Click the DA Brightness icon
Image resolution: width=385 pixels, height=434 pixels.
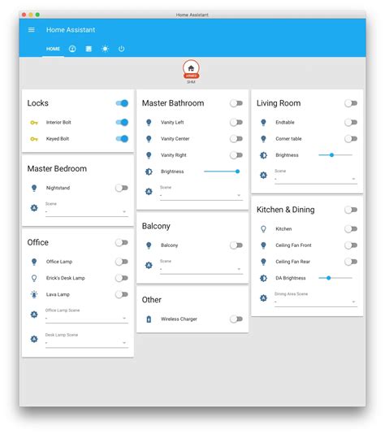click(263, 278)
